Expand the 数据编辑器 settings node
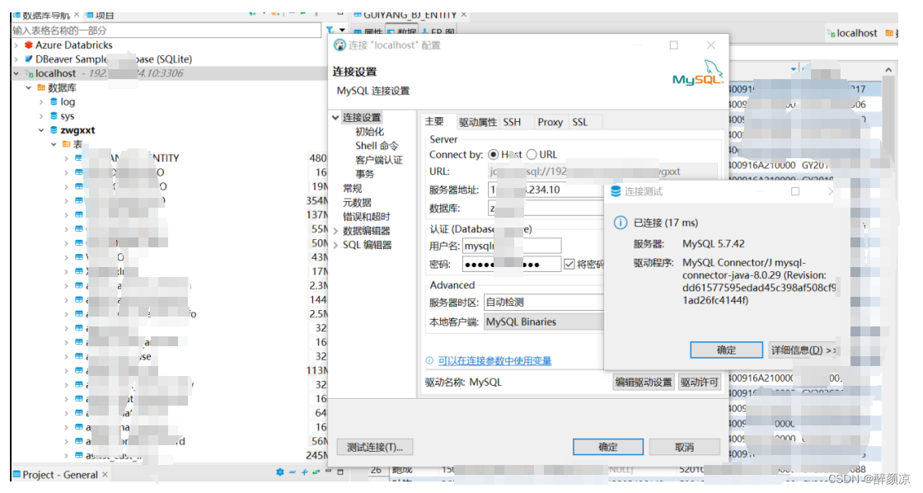This screenshot has width=923, height=493. point(335,231)
